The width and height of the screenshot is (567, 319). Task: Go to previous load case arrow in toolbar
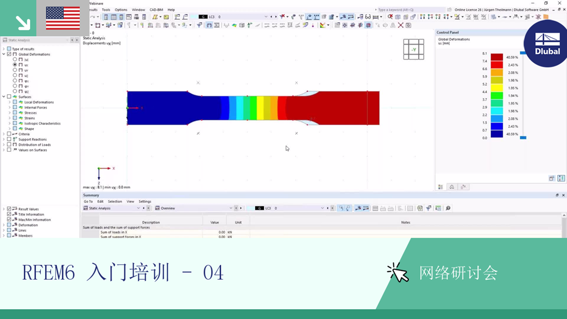tap(271, 17)
